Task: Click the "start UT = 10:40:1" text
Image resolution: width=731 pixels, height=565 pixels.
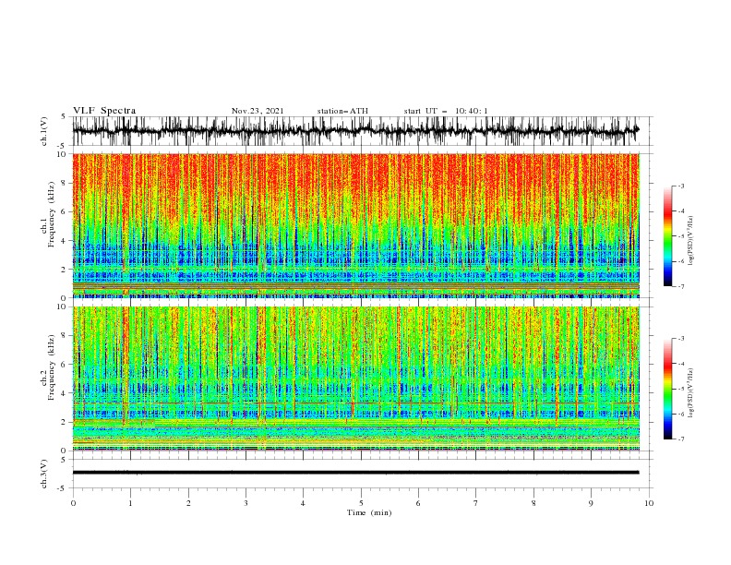Action: click(446, 111)
